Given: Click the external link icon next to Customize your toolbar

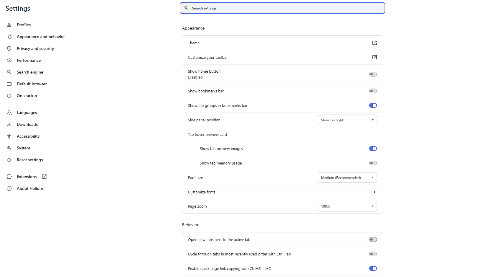Looking at the screenshot, I should (374, 57).
